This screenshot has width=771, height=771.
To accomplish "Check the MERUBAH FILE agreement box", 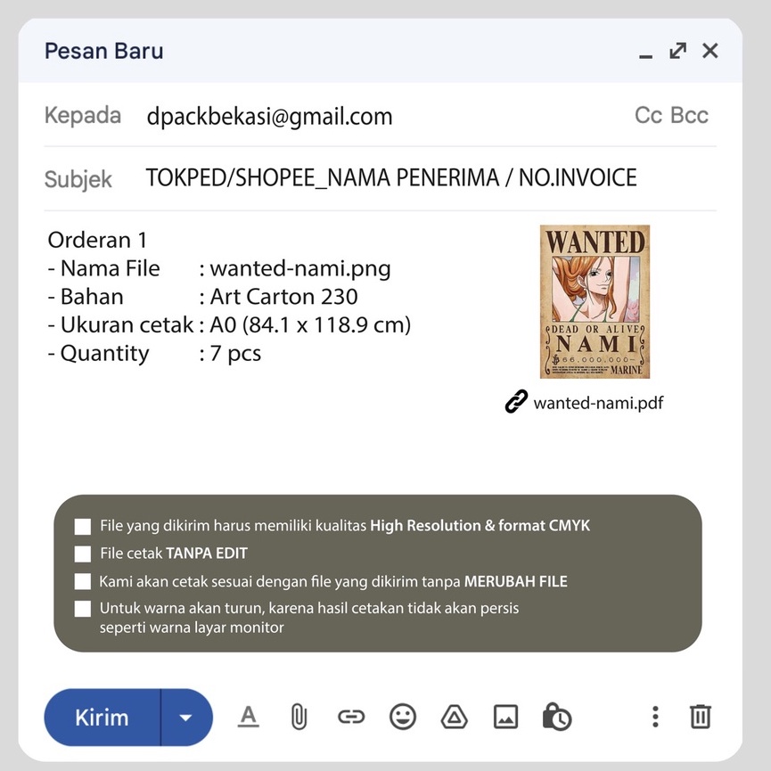I will pos(83,581).
